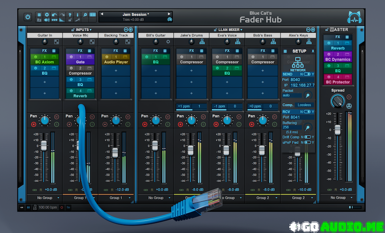Toggle Drift Comp switch in setup
The height and width of the screenshot is (233, 385).
[308, 137]
